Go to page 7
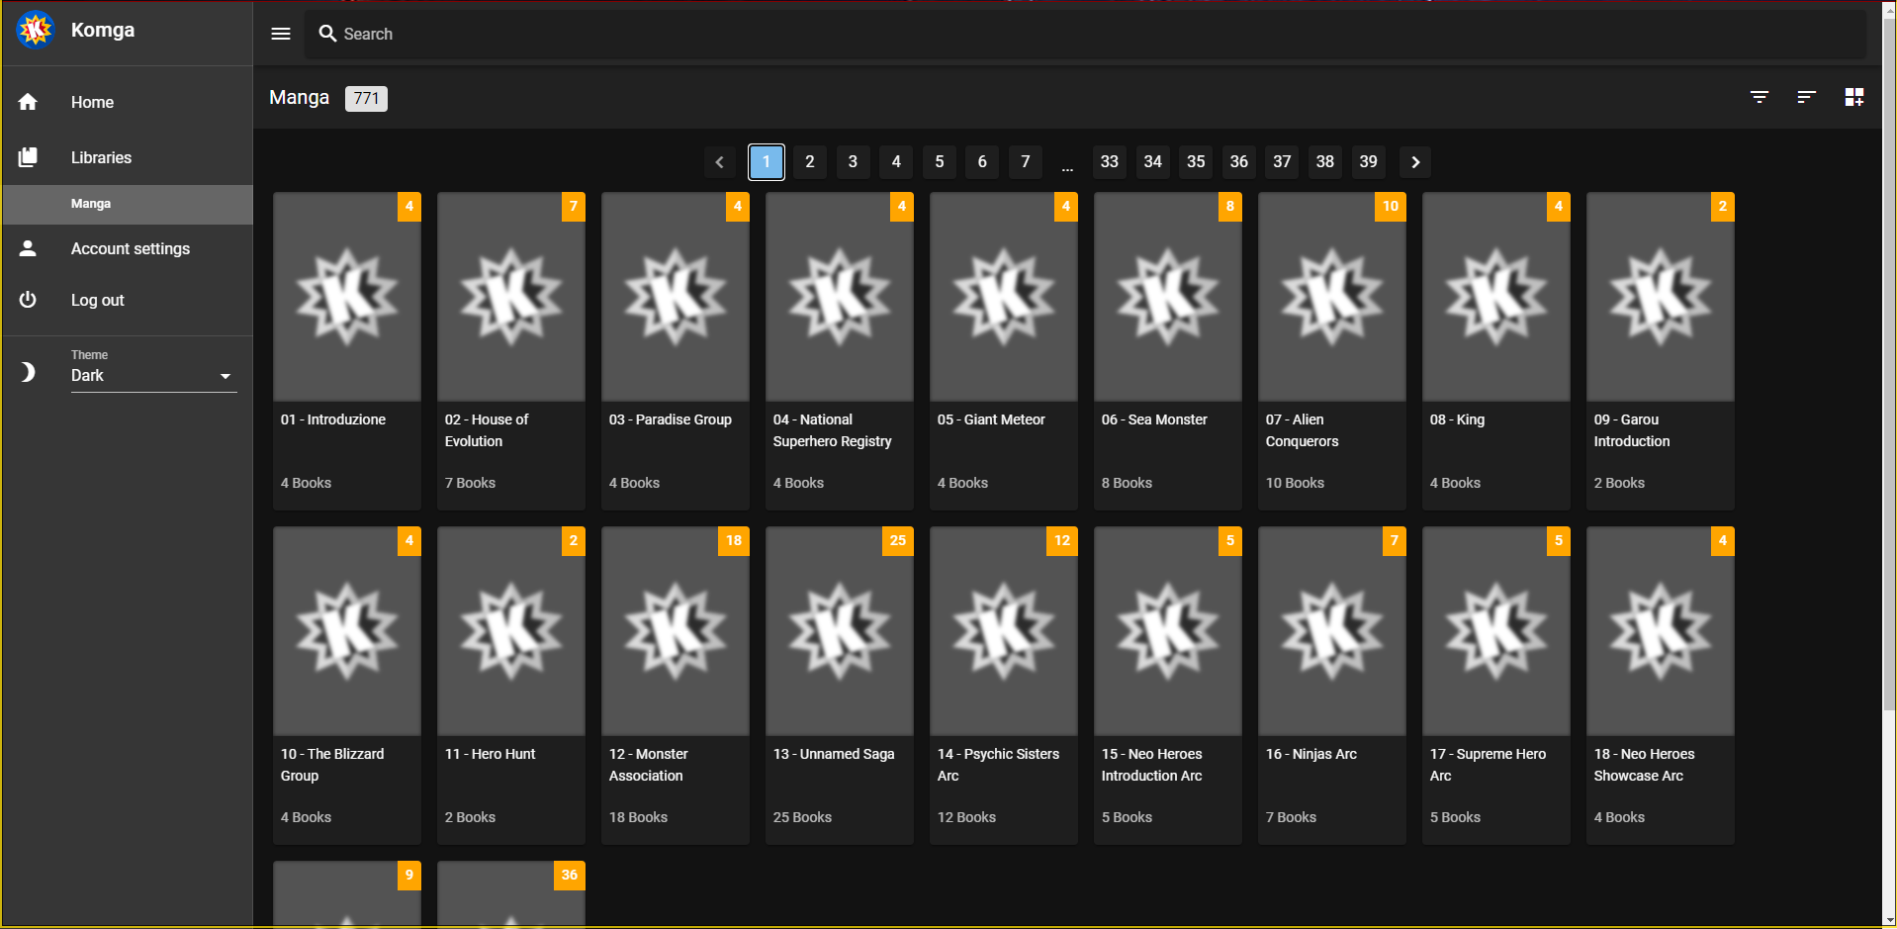The width and height of the screenshot is (1897, 929). [1026, 161]
